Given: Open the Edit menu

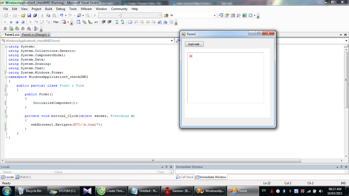Looking at the screenshot, I should click(15, 9).
